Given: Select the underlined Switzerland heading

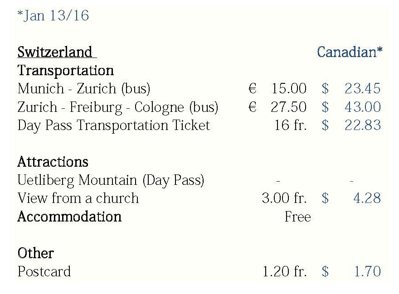Looking at the screenshot, I should [x=55, y=52].
